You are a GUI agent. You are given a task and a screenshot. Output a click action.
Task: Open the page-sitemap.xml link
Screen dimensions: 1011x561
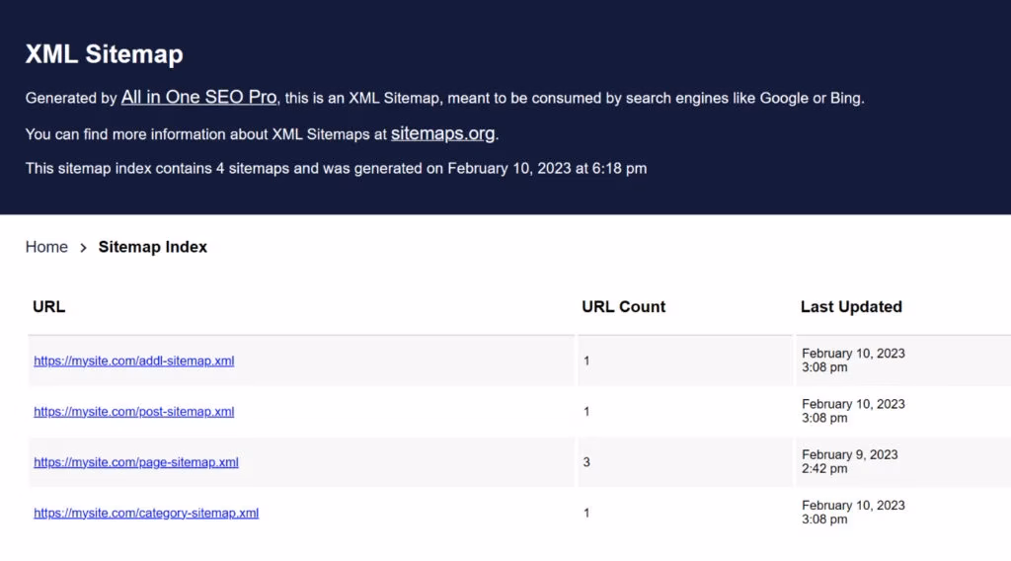pyautogui.click(x=136, y=462)
